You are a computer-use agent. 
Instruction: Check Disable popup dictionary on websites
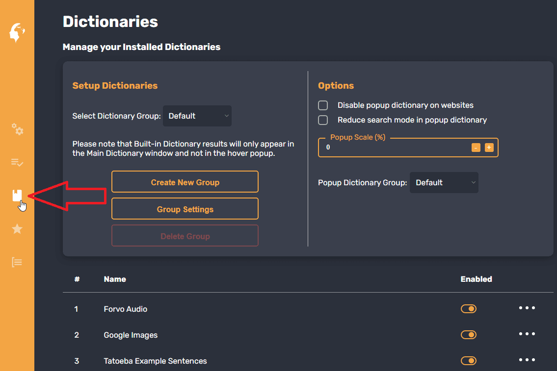point(323,105)
